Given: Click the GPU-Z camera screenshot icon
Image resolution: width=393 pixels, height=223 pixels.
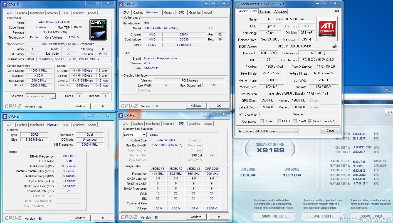Looking at the screenshot, I should [x=337, y=11].
